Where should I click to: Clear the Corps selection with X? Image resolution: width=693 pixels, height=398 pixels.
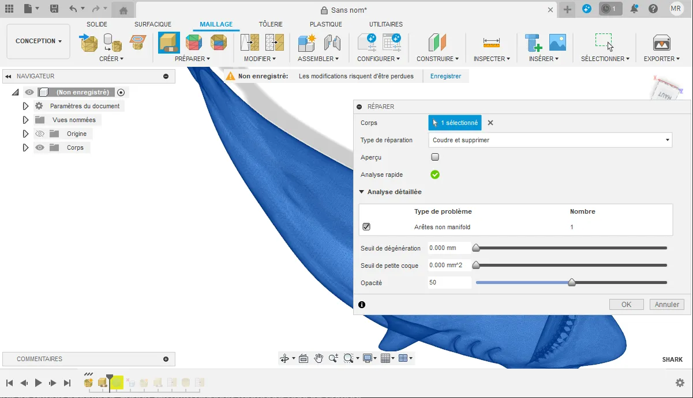point(490,123)
